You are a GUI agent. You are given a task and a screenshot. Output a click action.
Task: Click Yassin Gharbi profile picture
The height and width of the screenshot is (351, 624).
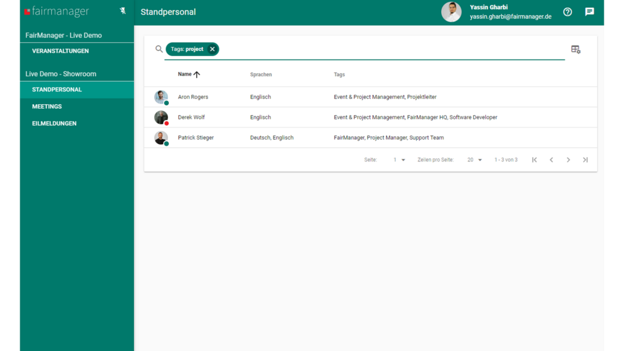tap(452, 12)
